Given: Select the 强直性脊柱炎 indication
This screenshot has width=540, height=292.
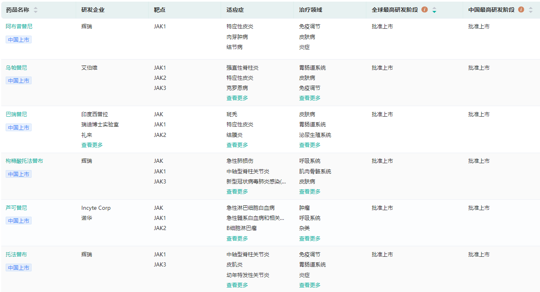Looking at the screenshot, I should coord(242,68).
